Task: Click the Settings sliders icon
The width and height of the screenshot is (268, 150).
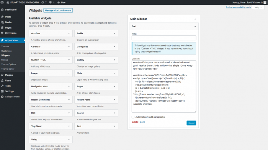Action: (2, 91)
